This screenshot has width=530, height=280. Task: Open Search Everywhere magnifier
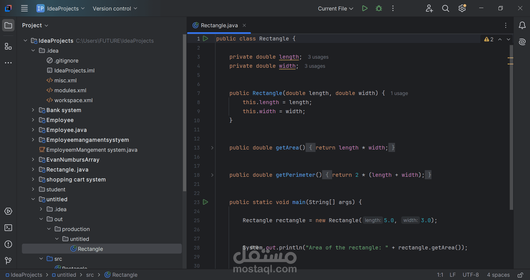(446, 8)
